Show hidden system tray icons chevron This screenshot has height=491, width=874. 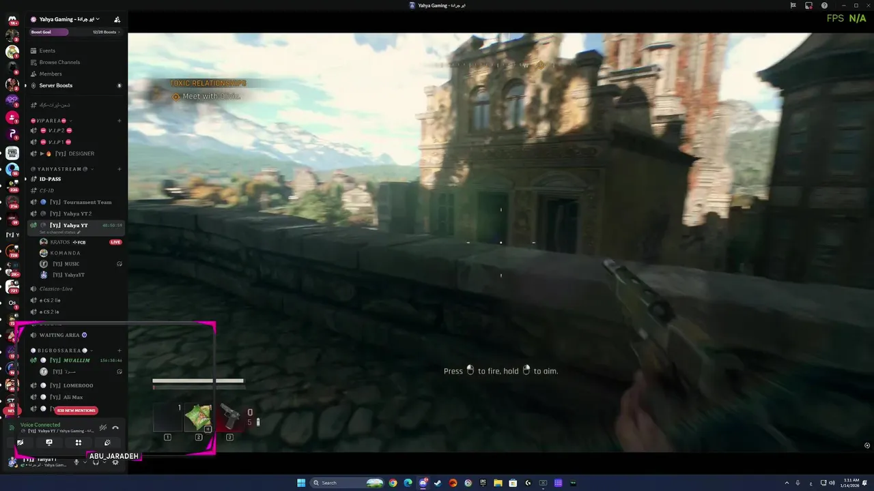point(786,483)
